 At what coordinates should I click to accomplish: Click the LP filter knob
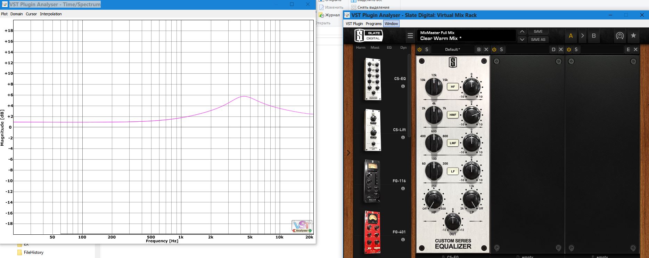click(471, 200)
